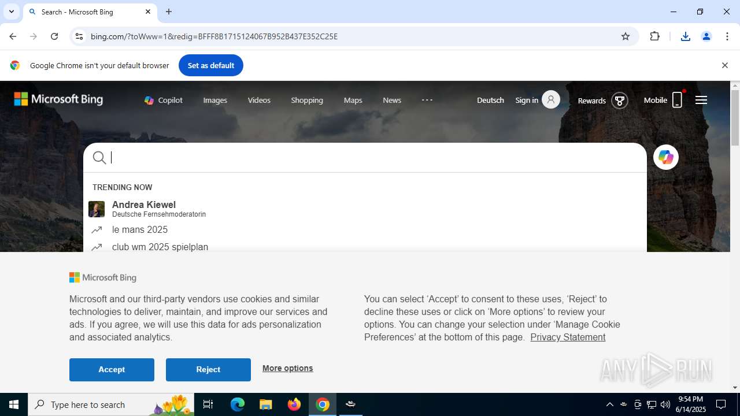This screenshot has width=740, height=416.
Task: Open Copilot from Bing navigation
Action: [164, 100]
